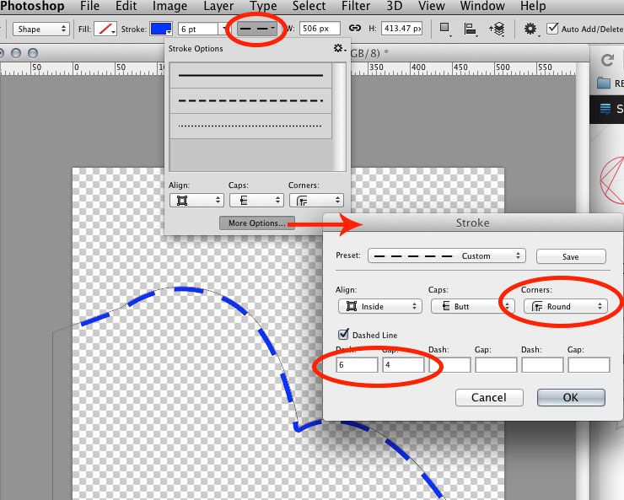Image resolution: width=624 pixels, height=500 pixels.
Task: Click the empty second Gap field
Action: [496, 365]
